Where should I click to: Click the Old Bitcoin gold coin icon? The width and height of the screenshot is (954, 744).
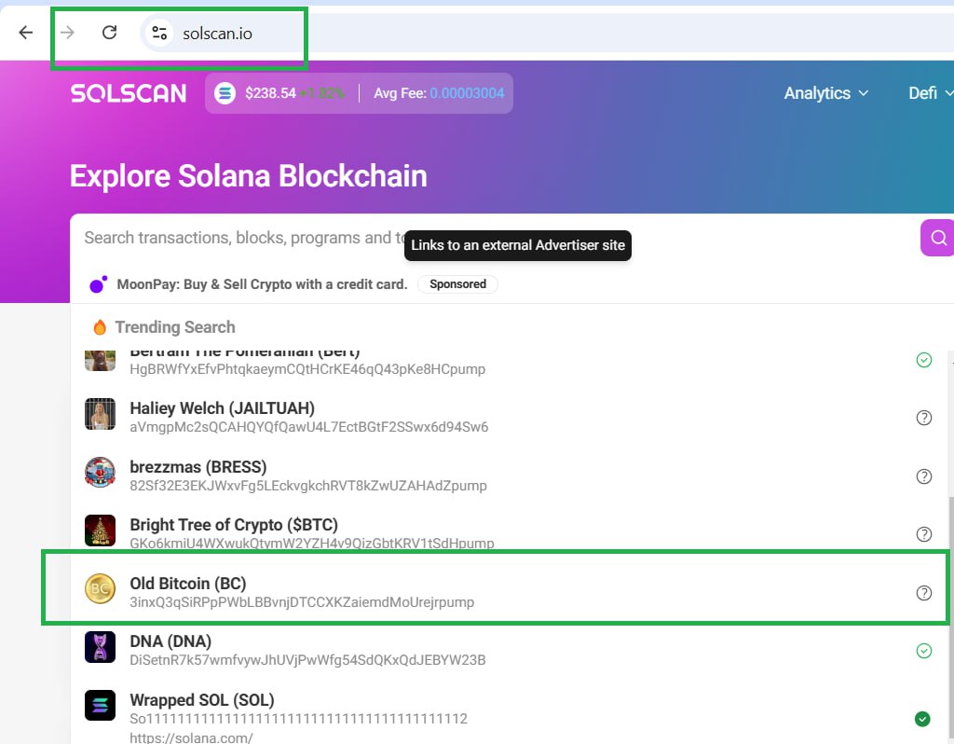pos(100,588)
